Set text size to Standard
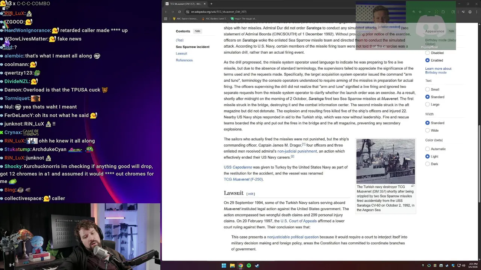Viewport: 481px width, 270px height. [x=428, y=97]
